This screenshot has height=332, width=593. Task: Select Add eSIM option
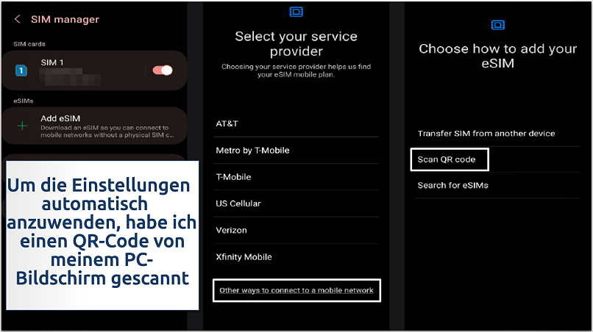coord(95,126)
